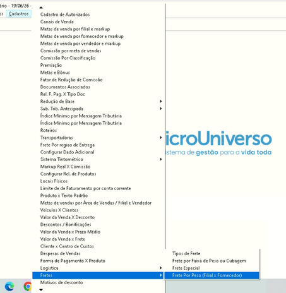
Task: Open Valor da Venda X Desconto
Action: pyautogui.click(x=98, y=217)
